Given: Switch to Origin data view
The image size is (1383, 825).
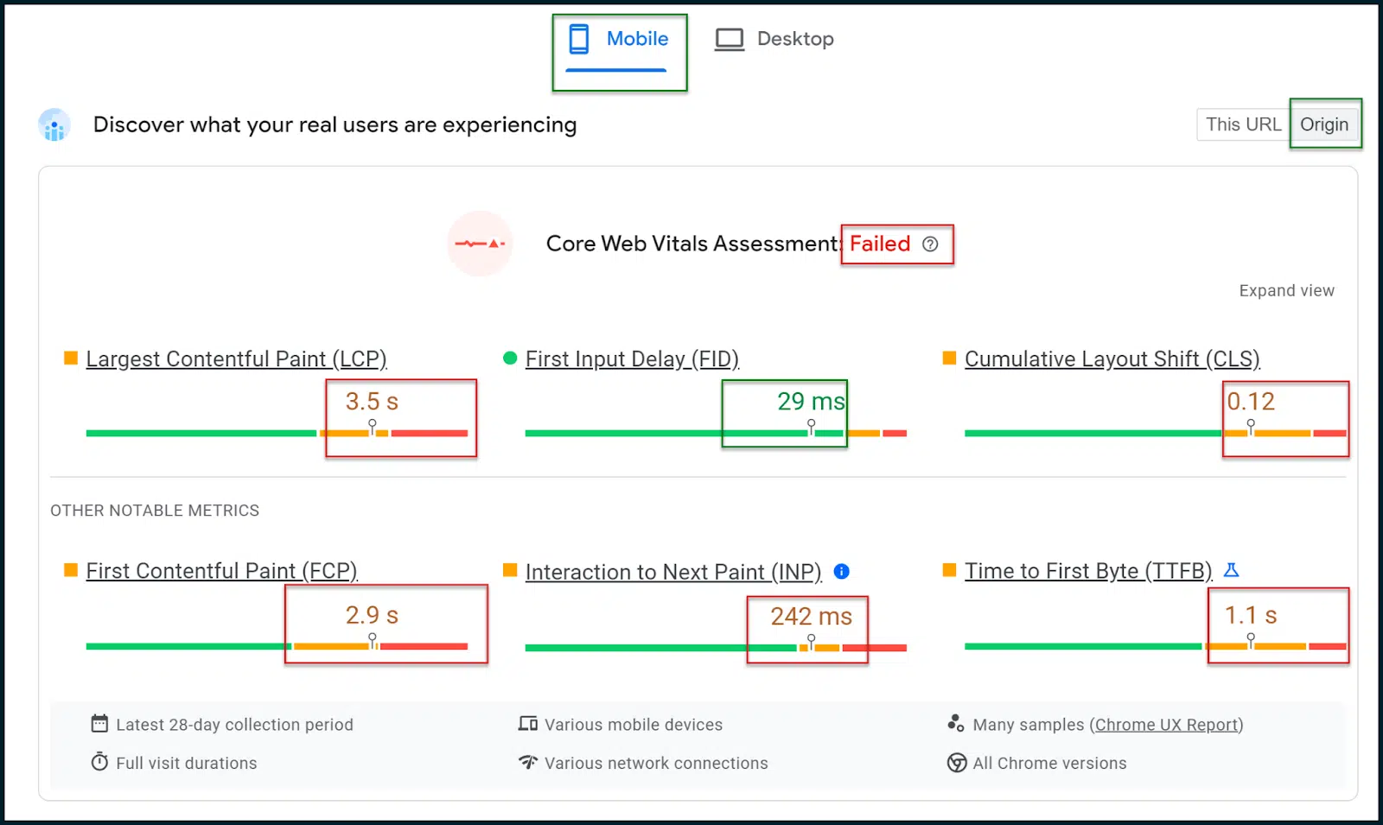Looking at the screenshot, I should (1323, 124).
